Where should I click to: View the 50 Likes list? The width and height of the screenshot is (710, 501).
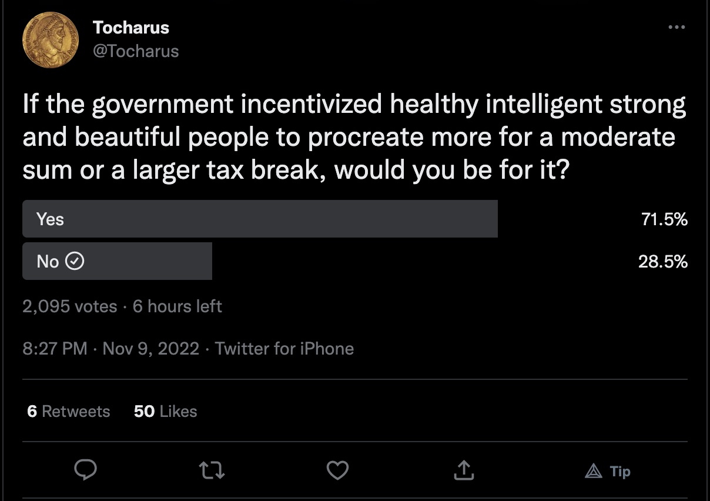click(165, 411)
